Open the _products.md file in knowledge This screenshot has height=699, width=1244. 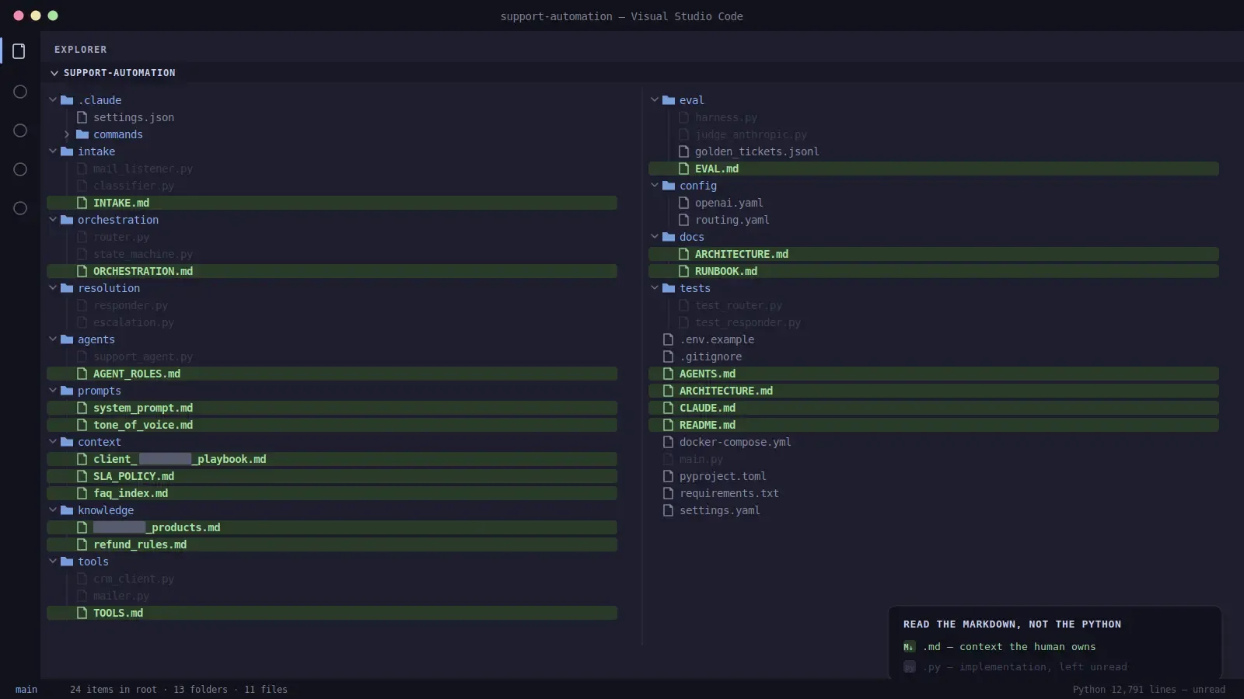(x=332, y=527)
